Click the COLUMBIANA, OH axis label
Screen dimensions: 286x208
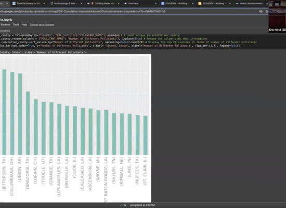click(12, 176)
